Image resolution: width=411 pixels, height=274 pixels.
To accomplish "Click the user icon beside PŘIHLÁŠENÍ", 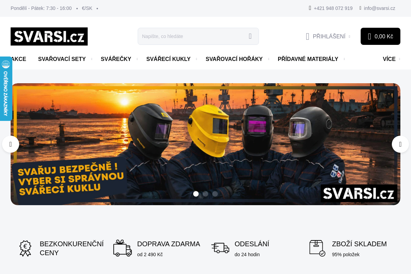I will (x=308, y=36).
